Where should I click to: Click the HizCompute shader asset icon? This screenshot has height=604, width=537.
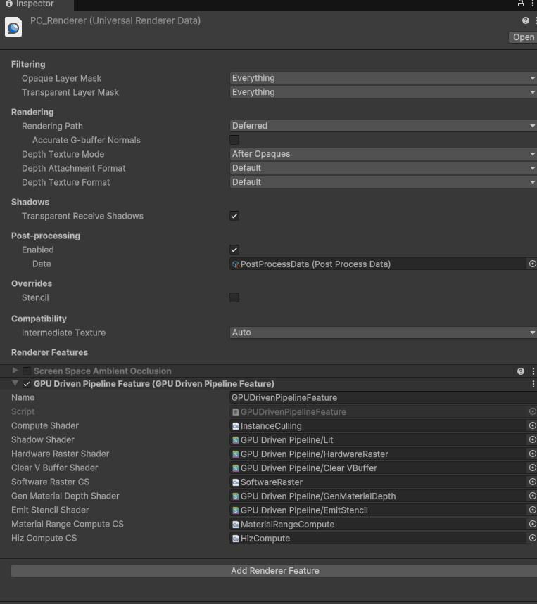click(236, 539)
